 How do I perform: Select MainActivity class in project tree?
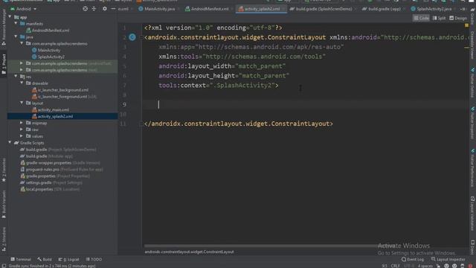point(45,50)
